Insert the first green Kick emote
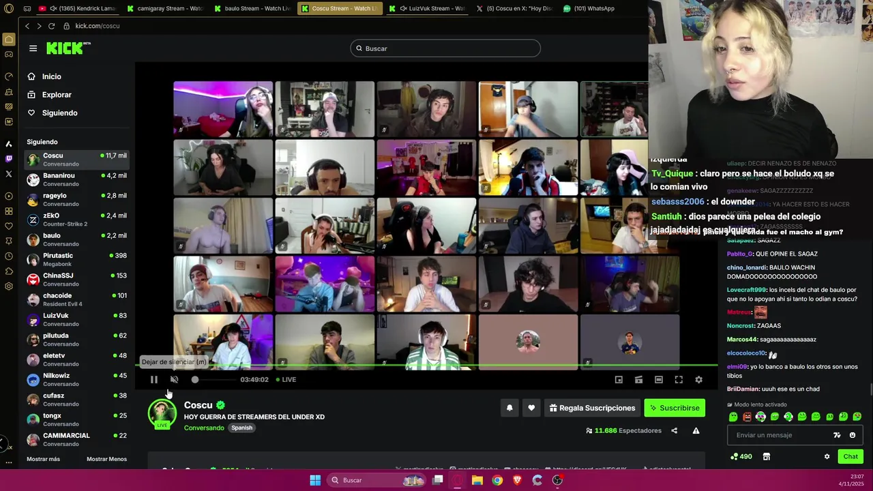 (x=733, y=417)
